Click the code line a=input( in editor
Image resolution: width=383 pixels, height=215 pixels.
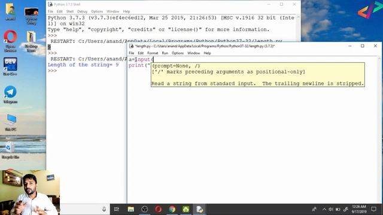[x=141, y=59]
